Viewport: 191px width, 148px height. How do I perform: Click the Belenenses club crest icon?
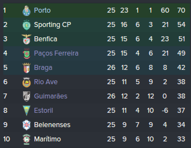click(x=26, y=125)
